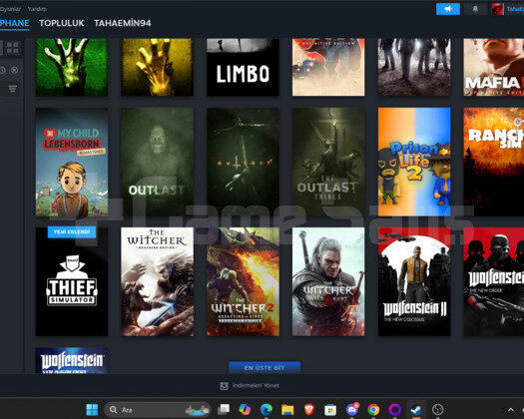Show only ready-to-play games icon

[14, 70]
